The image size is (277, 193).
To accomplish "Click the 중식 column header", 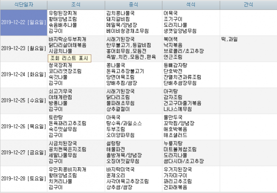I will [133, 4].
